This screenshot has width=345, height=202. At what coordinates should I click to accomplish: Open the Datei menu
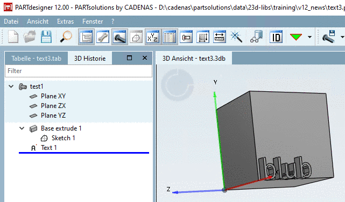pos(11,21)
